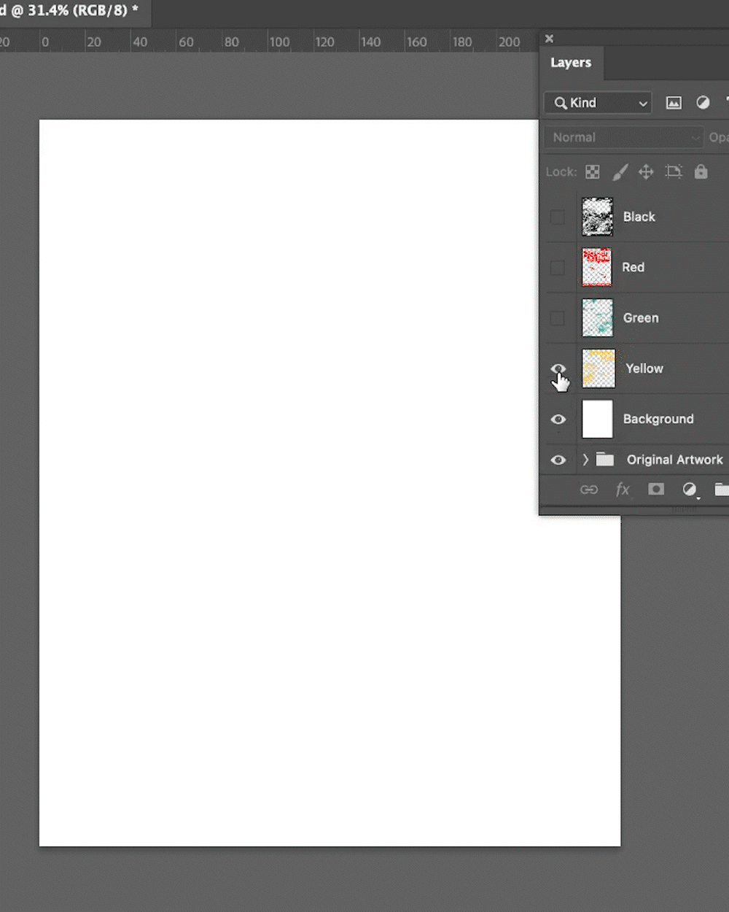Click the lock all padlock icon
Image resolution: width=729 pixels, height=912 pixels.
point(701,172)
